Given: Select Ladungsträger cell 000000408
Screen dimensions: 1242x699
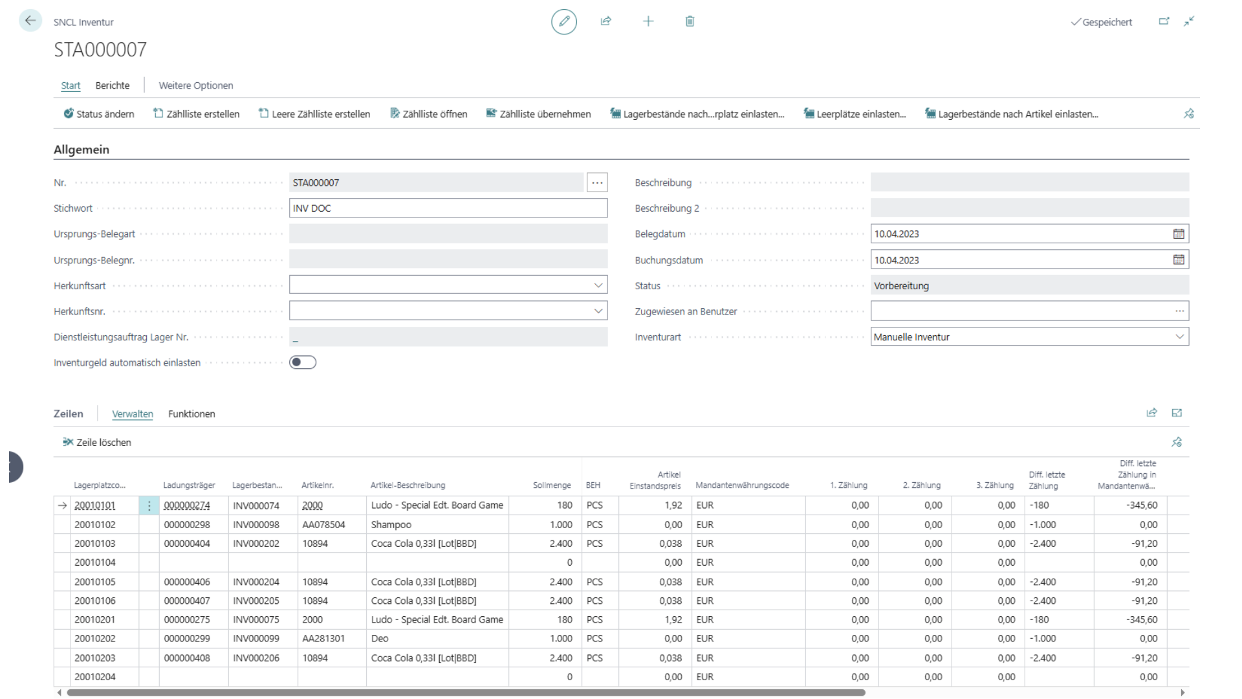Looking at the screenshot, I should 193,658.
